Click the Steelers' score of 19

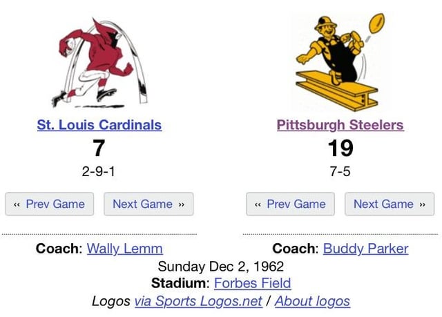click(340, 147)
